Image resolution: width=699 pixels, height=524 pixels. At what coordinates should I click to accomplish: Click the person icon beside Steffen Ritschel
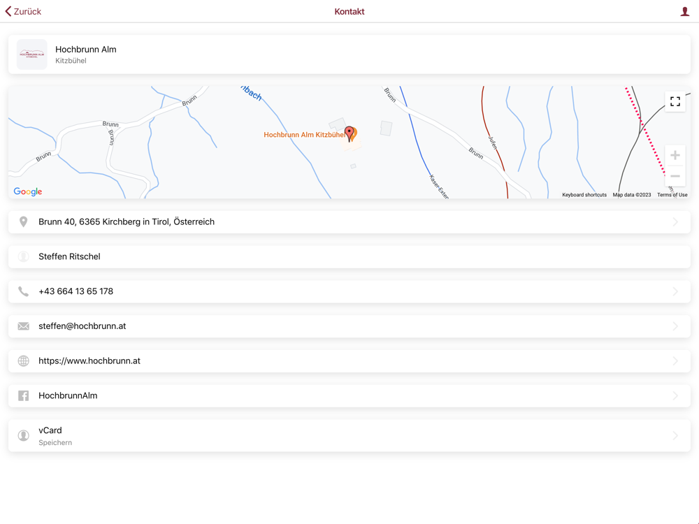[x=23, y=256]
